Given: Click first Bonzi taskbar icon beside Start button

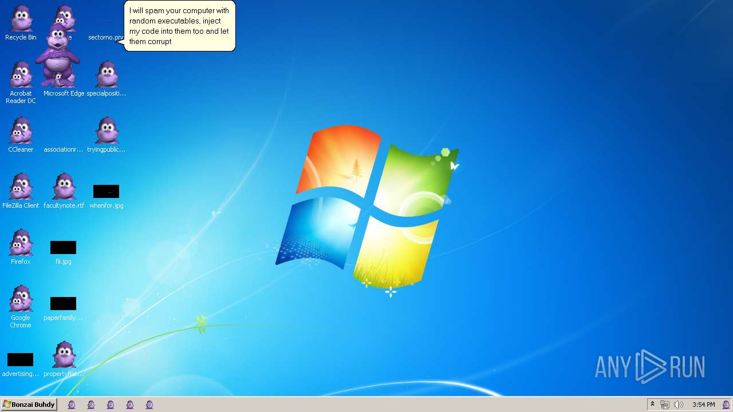Looking at the screenshot, I should [x=72, y=405].
